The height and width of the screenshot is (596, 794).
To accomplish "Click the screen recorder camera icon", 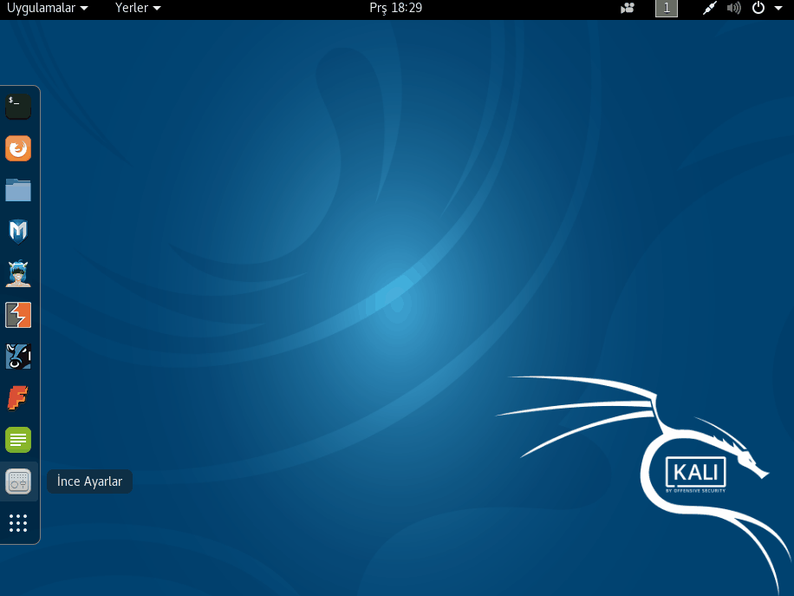I will [628, 8].
